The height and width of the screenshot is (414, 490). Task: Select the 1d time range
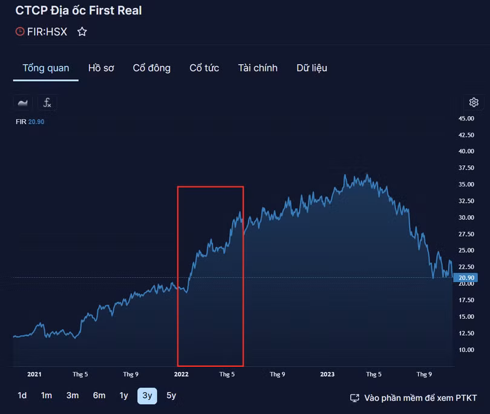pos(22,396)
